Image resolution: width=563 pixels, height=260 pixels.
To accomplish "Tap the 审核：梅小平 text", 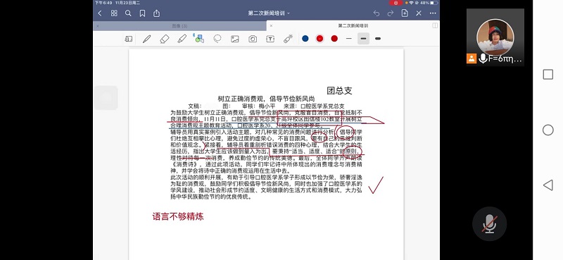I will tap(258, 106).
